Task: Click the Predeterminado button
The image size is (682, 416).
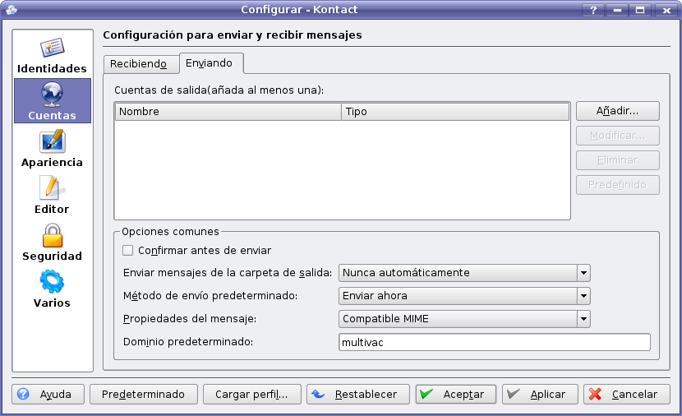Action: (144, 395)
